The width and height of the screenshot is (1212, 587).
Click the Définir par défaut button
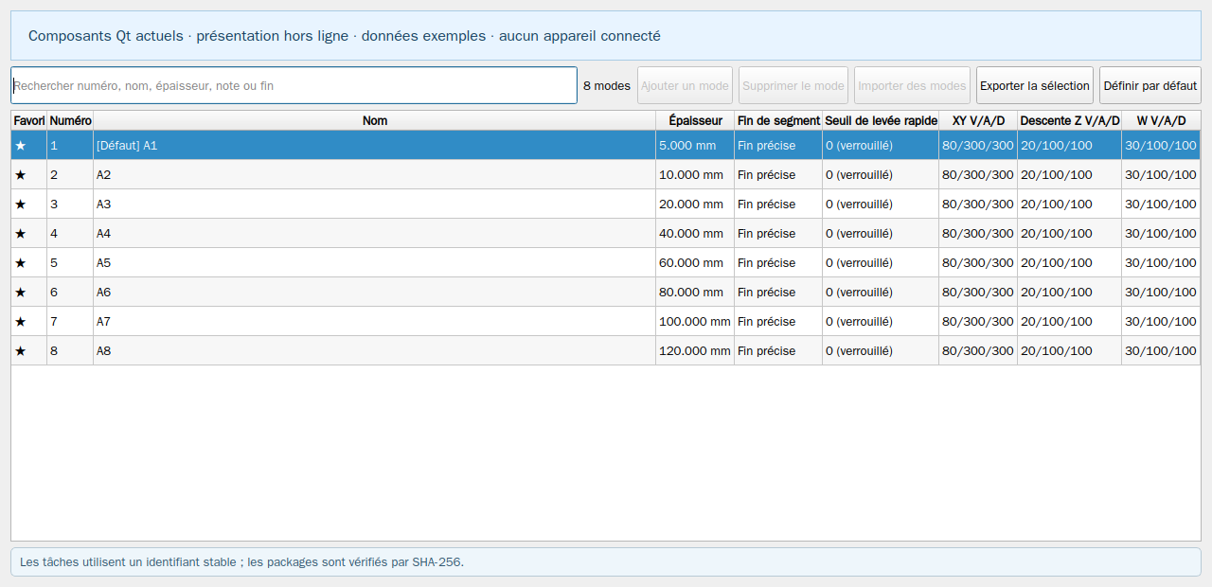coord(1150,85)
